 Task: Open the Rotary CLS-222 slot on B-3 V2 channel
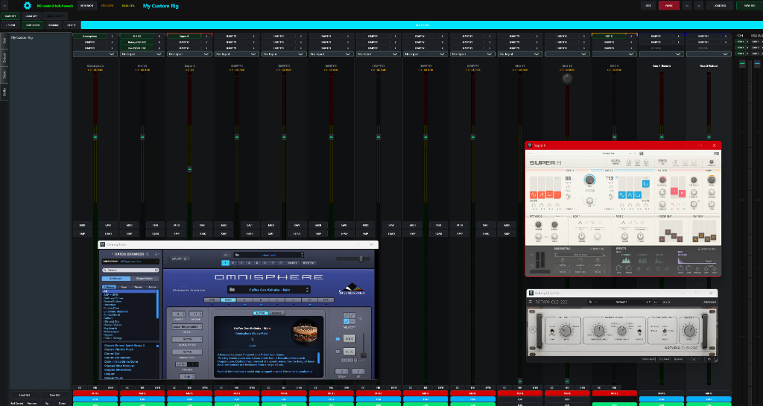137,42
